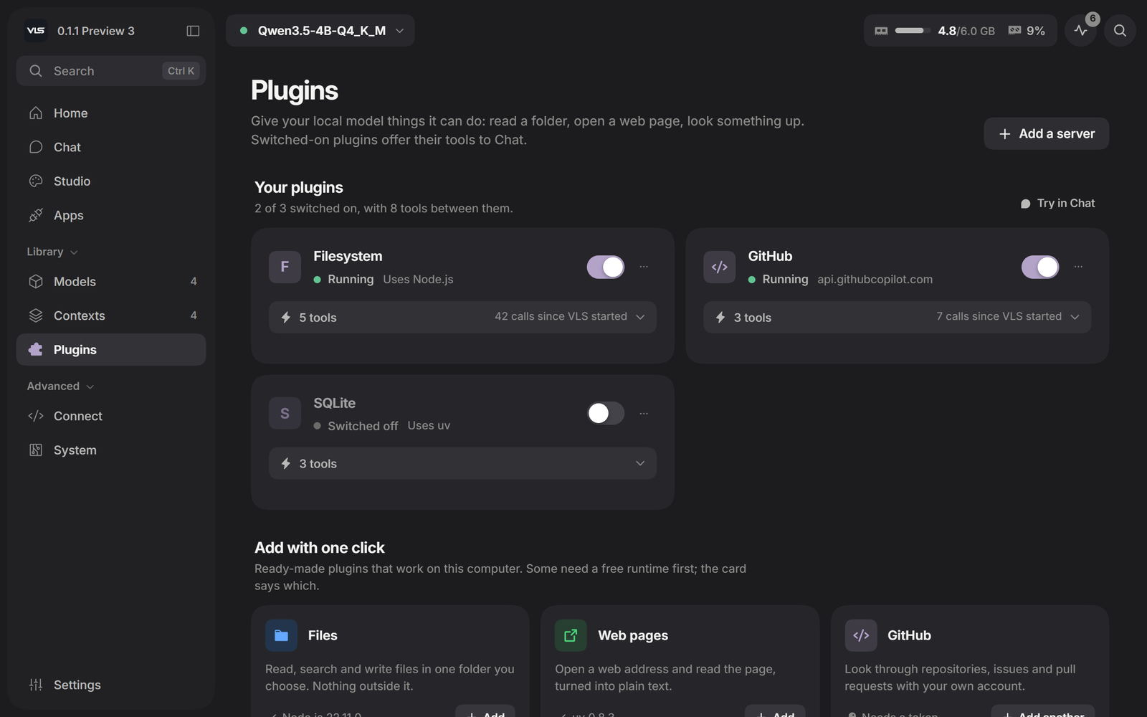Open Apps from sidebar

[111, 215]
